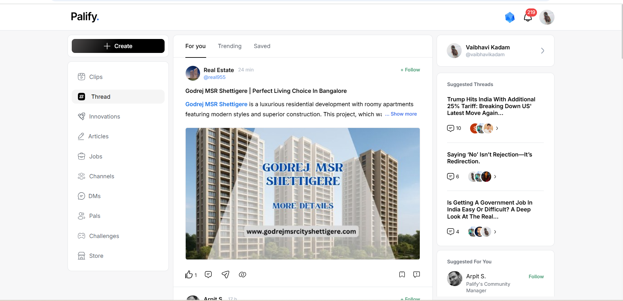
Task: Open the Thread menu item
Action: 118,96
